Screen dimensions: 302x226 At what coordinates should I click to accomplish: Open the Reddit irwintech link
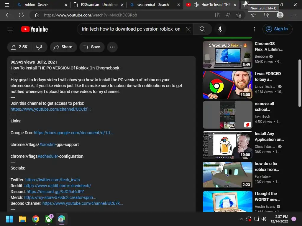[x=58, y=186]
